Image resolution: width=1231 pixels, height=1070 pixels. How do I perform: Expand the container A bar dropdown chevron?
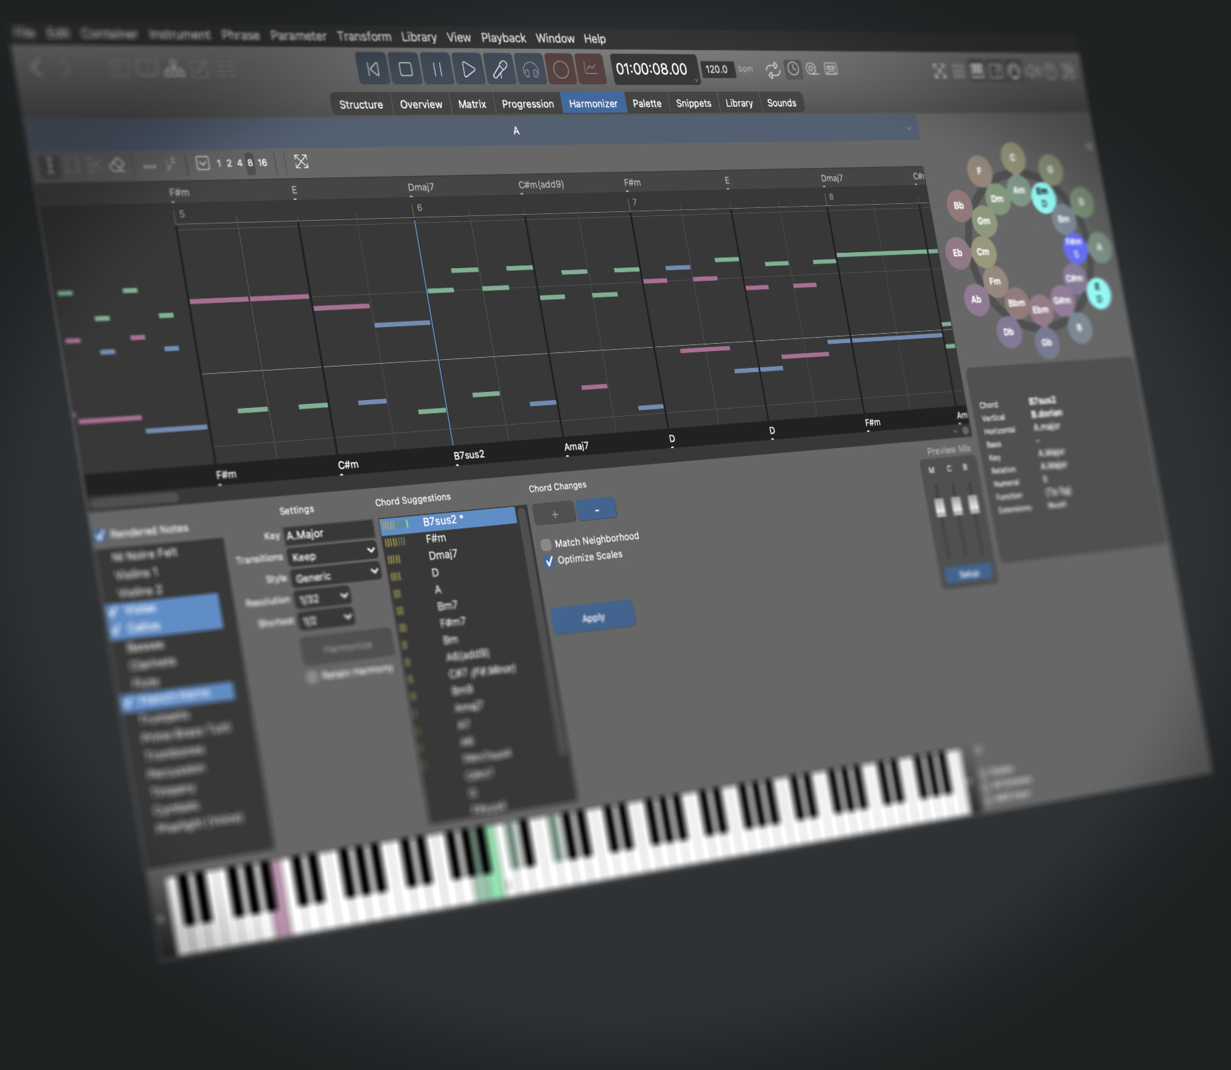click(x=909, y=128)
